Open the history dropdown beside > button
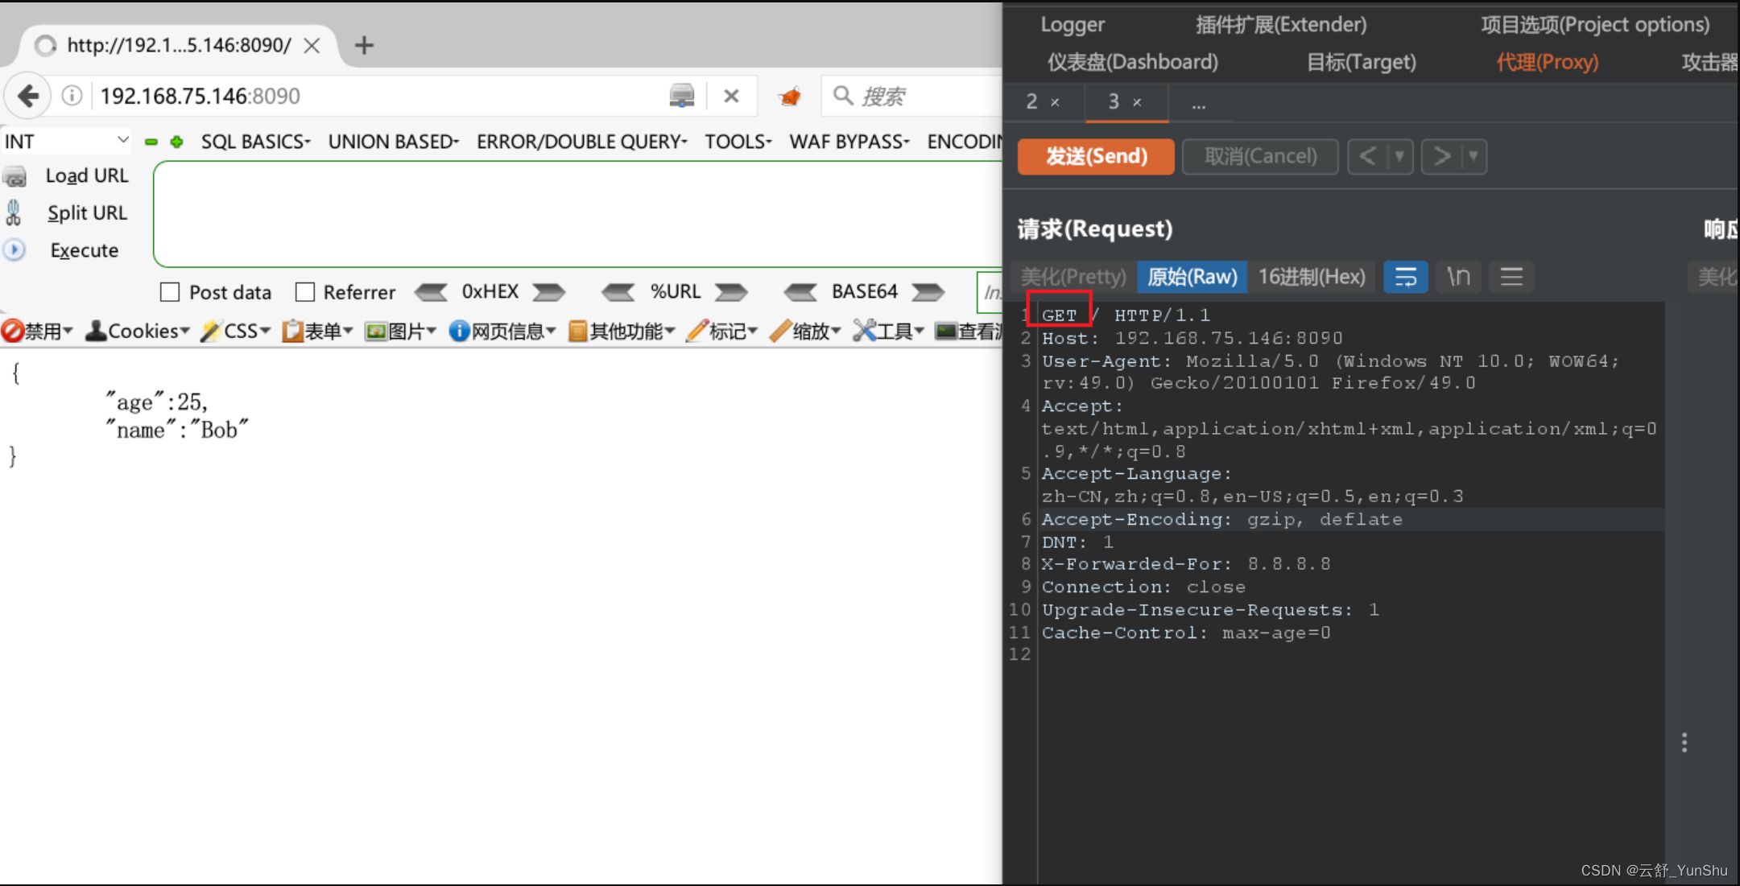 (1473, 156)
